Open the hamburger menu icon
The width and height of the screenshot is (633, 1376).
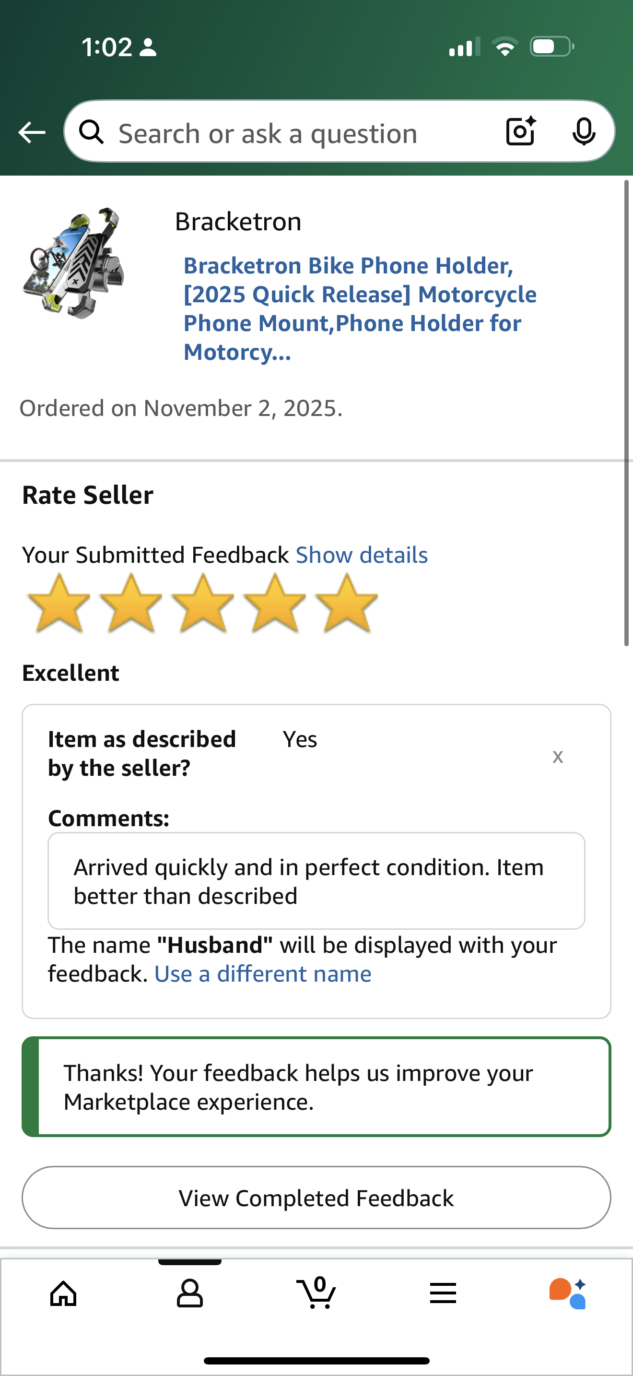click(x=443, y=1293)
